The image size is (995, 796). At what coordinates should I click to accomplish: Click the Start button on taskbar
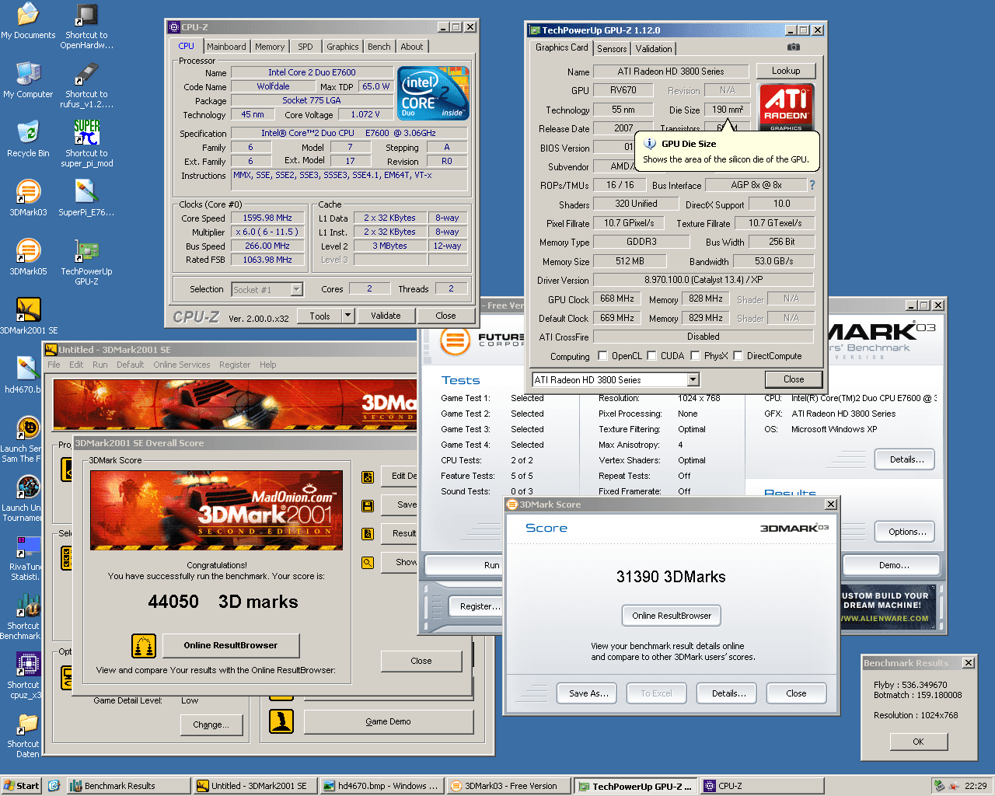coord(21,786)
